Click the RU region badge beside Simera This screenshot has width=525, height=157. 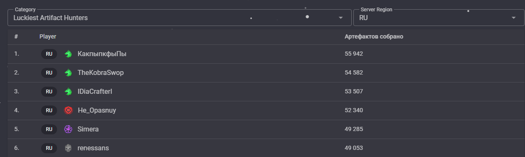pos(49,129)
